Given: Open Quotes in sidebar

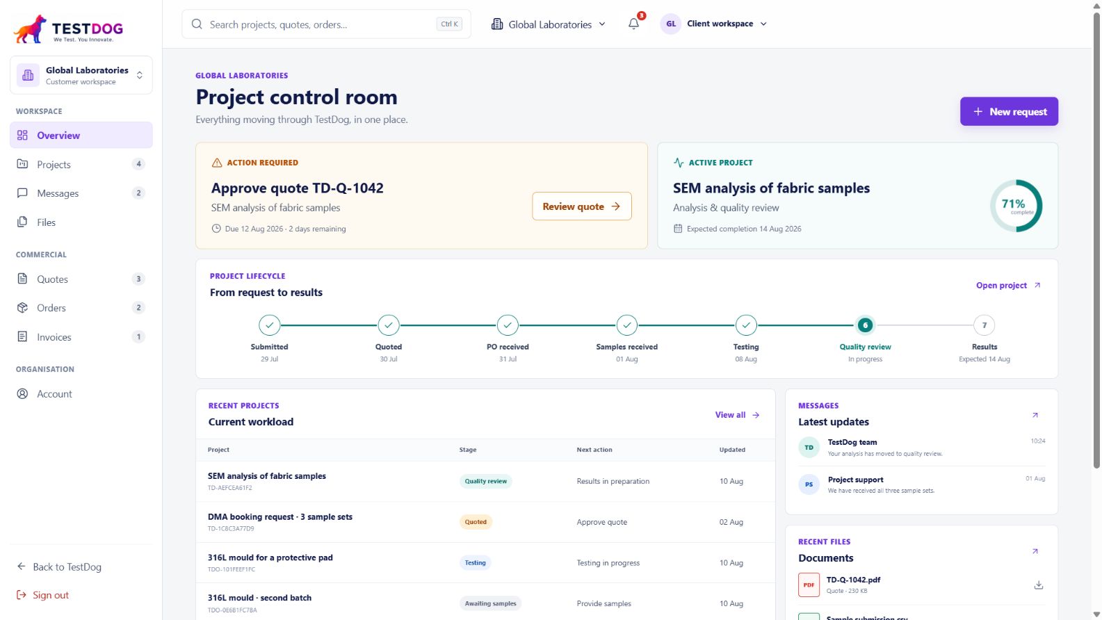Looking at the screenshot, I should click(81, 279).
